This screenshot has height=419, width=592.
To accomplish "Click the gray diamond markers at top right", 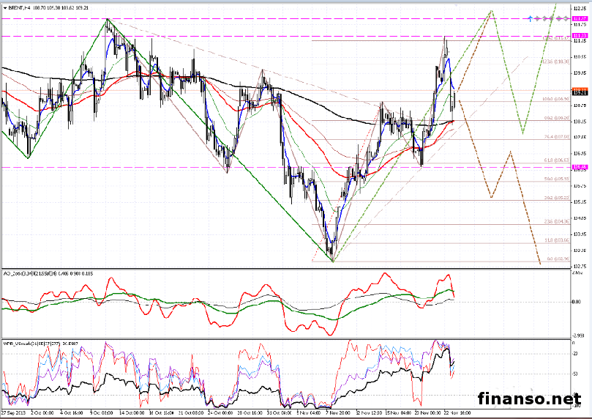I will pos(549,18).
